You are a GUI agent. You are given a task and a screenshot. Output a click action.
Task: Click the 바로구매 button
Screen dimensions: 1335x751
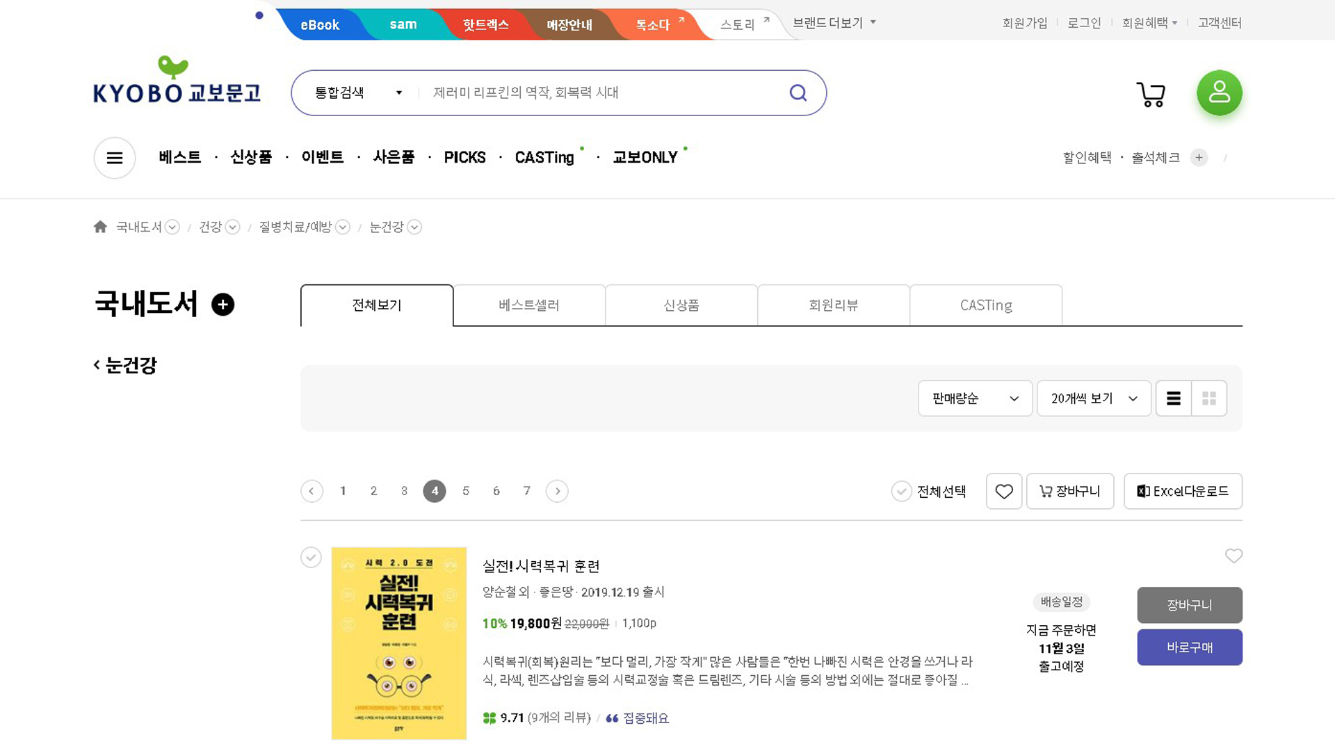point(1189,647)
